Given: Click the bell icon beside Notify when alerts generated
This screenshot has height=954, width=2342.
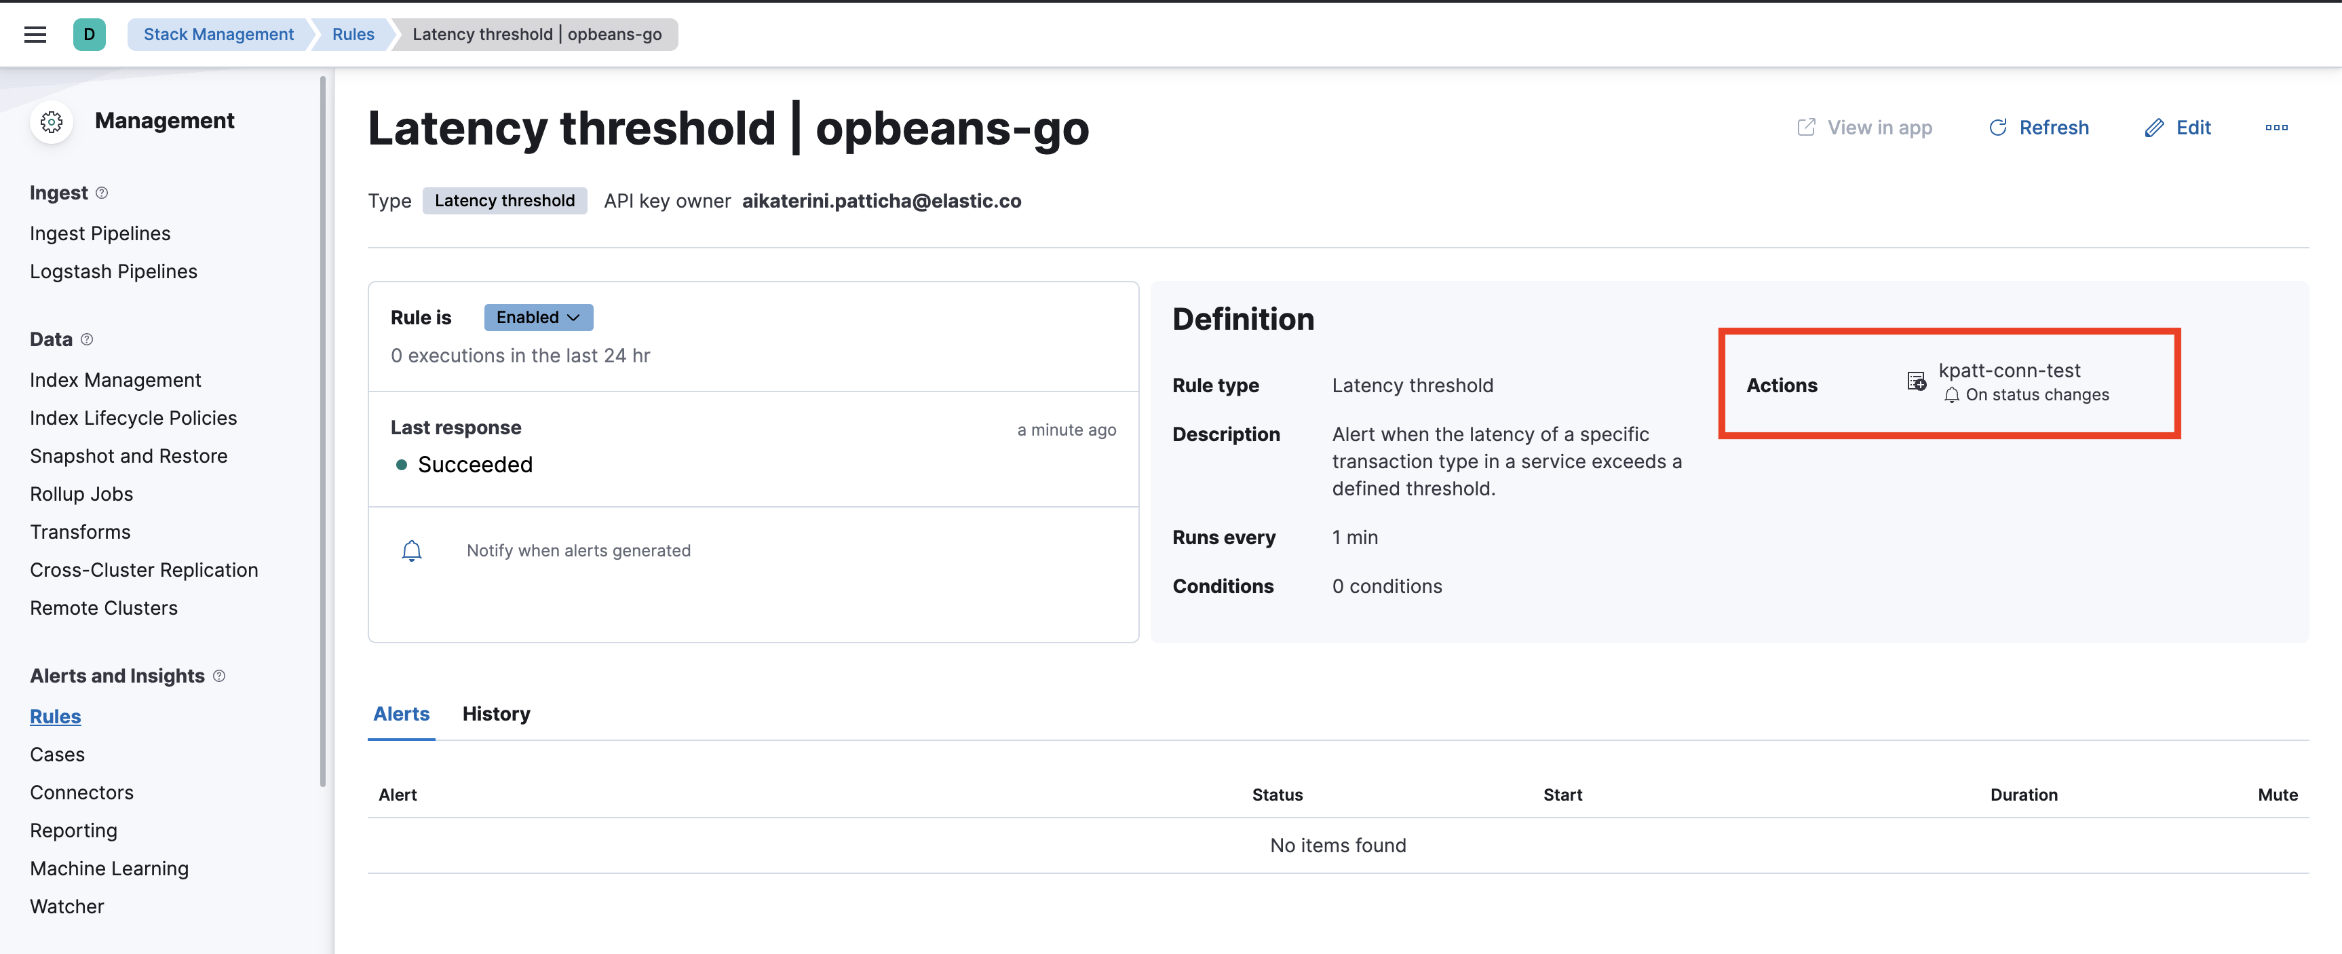Looking at the screenshot, I should (x=412, y=550).
